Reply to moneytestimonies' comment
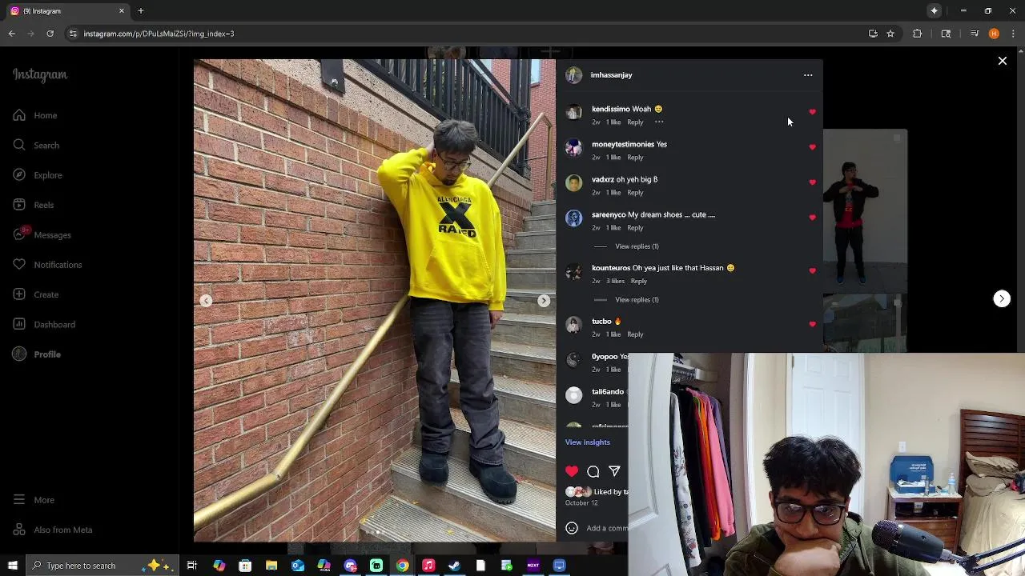The image size is (1025, 576). 635,158
